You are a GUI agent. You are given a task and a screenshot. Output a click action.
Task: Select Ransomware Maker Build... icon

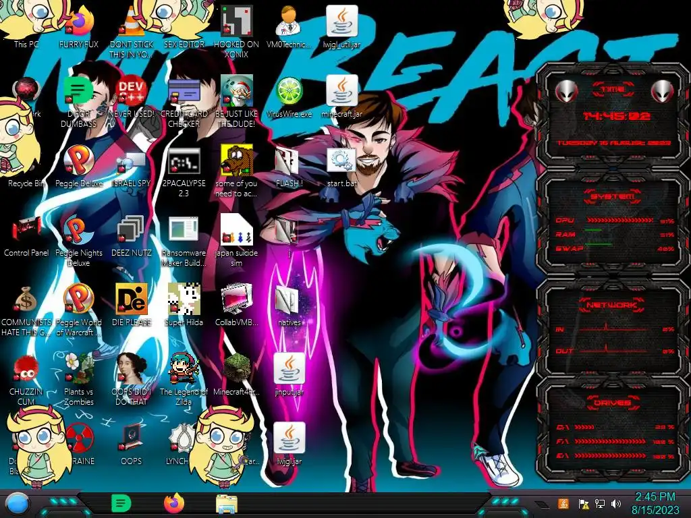(x=184, y=241)
